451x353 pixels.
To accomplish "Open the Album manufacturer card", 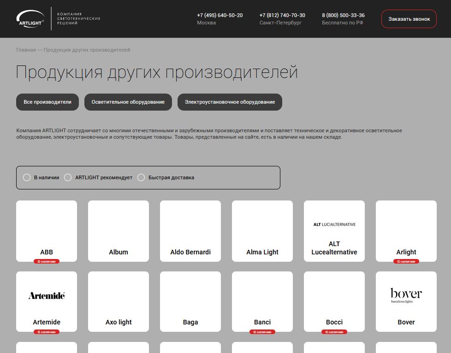I will (x=119, y=231).
